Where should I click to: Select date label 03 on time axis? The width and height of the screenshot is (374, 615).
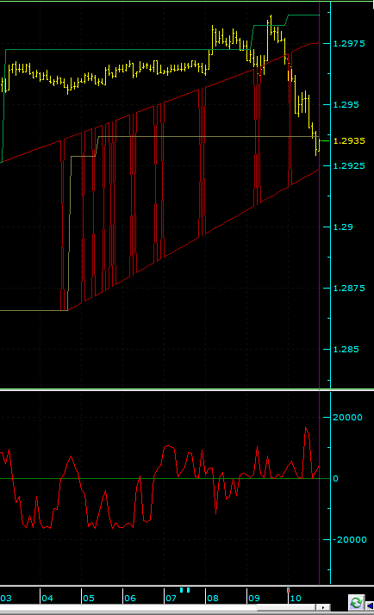tap(6, 598)
